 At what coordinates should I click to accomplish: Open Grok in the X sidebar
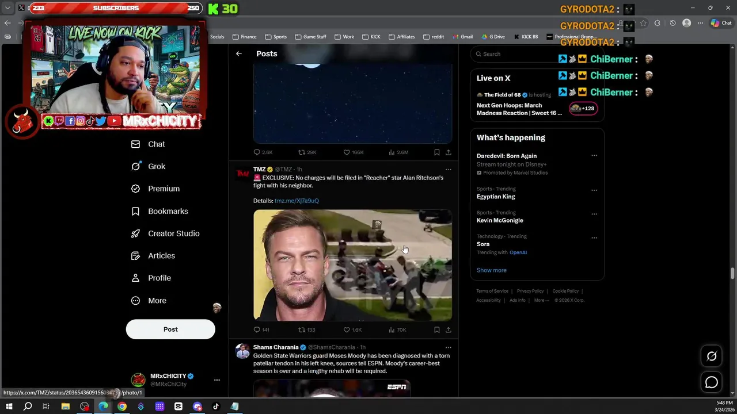click(x=148, y=166)
